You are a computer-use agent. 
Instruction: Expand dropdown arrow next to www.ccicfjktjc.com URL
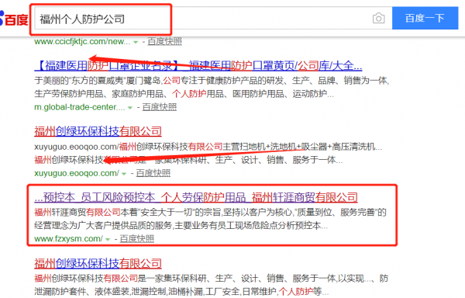tap(136, 42)
